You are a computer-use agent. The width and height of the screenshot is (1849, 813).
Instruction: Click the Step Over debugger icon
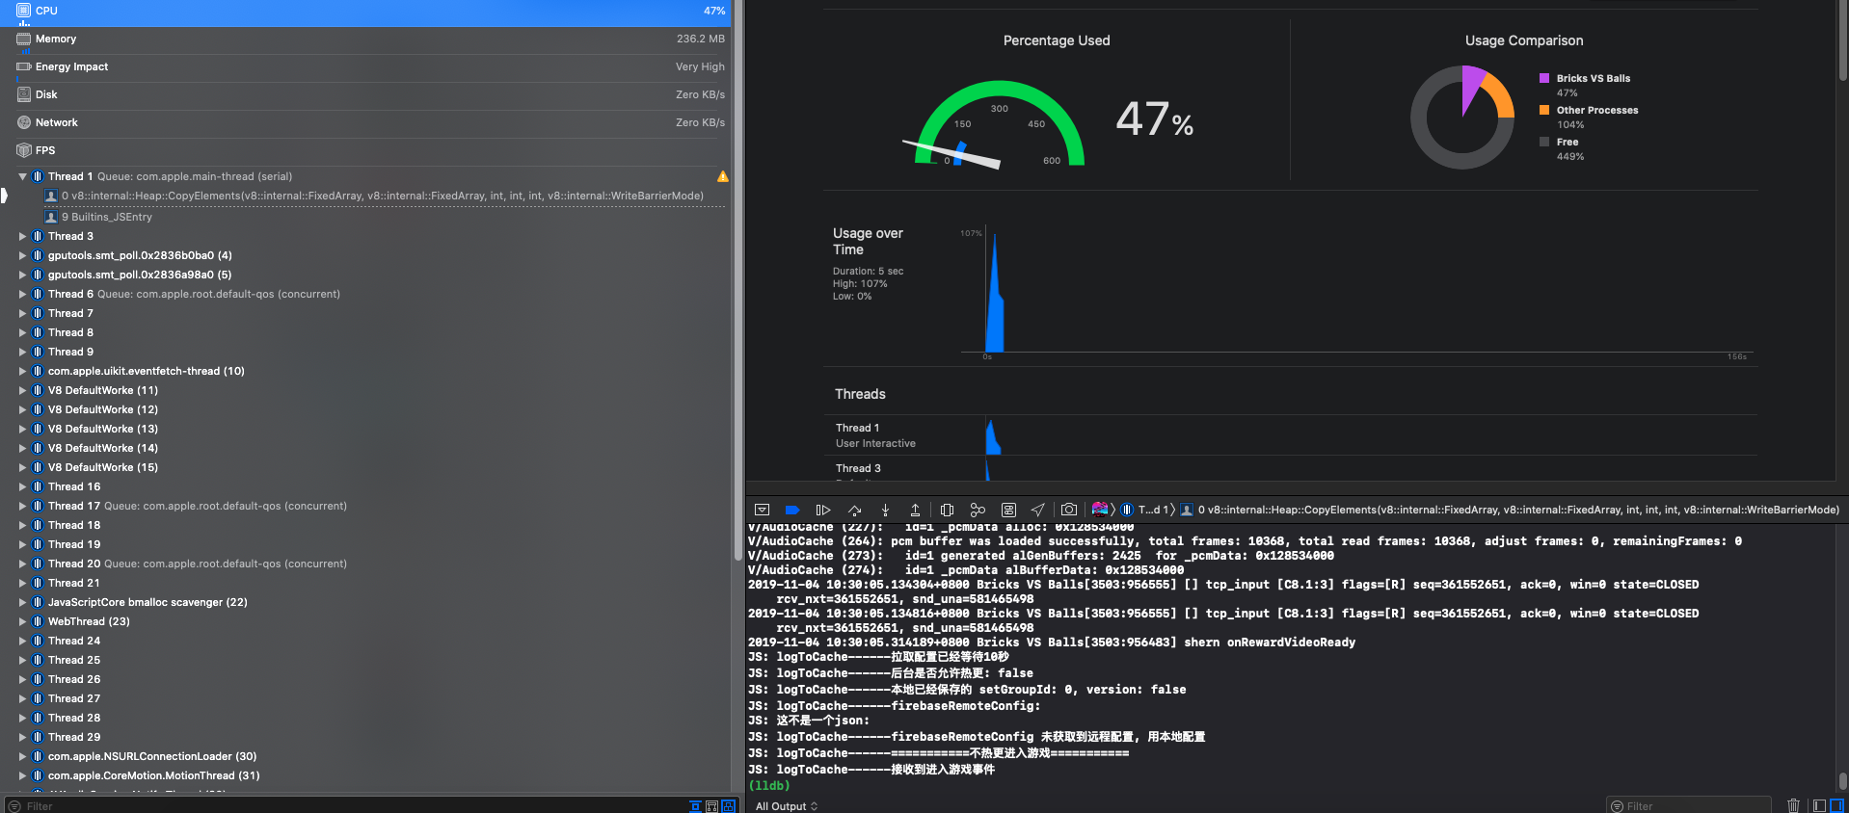(854, 510)
